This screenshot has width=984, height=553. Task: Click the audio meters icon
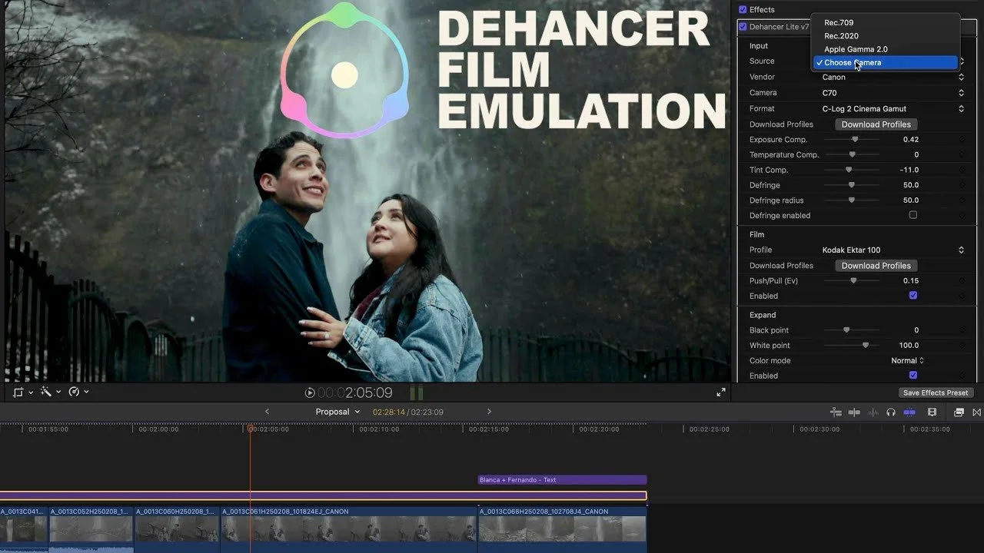pos(416,393)
